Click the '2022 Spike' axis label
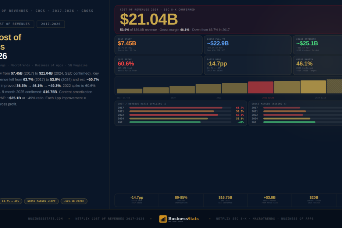The image size is (342, 228). 268,98
